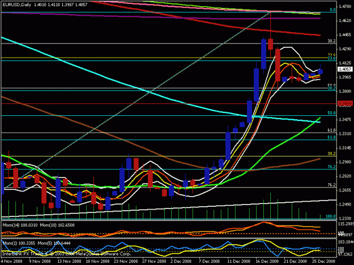Image resolution: width=354 pixels, height=265 pixels.
Task: Click the 1.2820 price axis label
Action: point(345,176)
